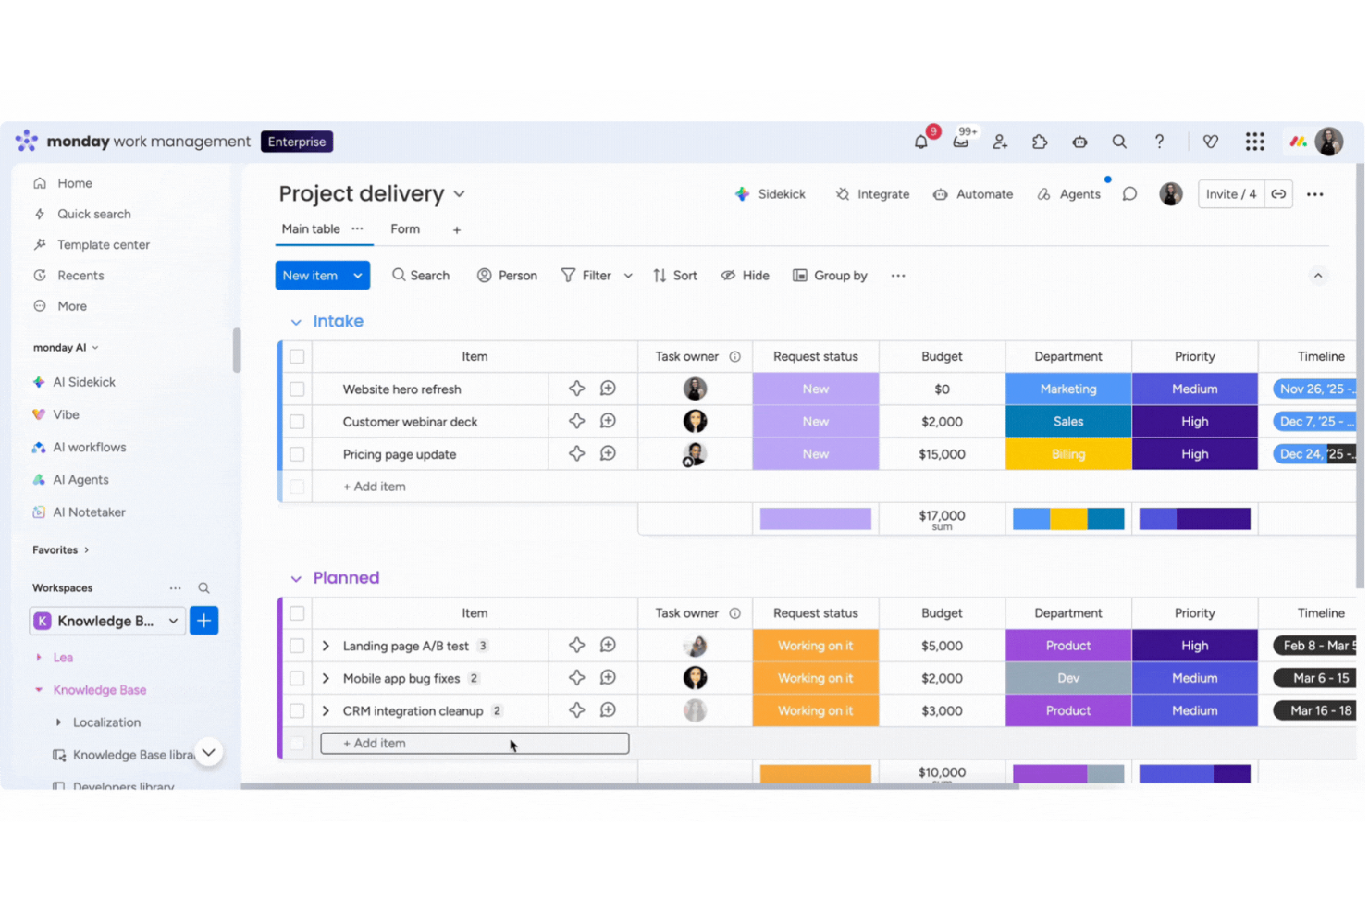Open board options three-dot menu
The height and width of the screenshot is (913, 1369).
[1315, 194]
